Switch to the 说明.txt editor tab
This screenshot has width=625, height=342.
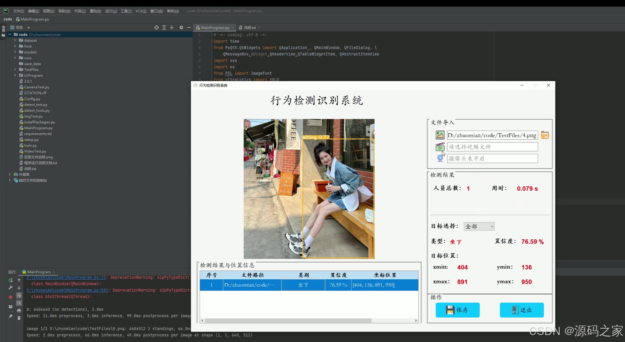pos(250,28)
